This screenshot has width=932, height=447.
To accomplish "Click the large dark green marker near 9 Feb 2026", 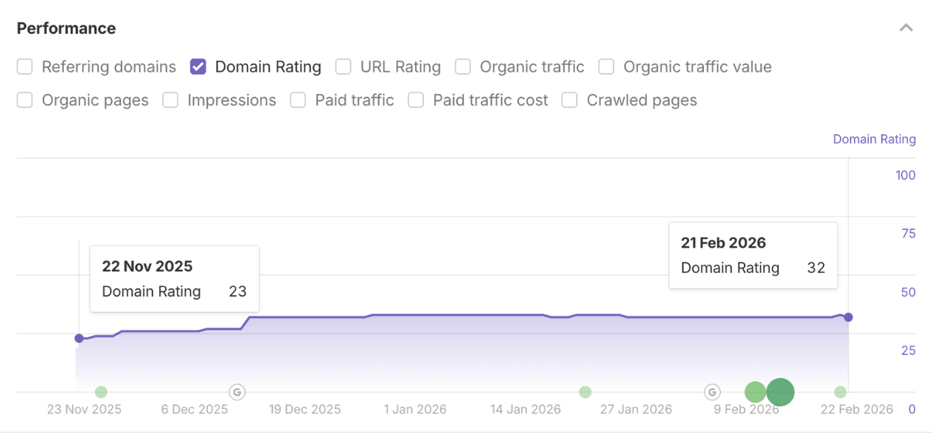I will [x=780, y=391].
